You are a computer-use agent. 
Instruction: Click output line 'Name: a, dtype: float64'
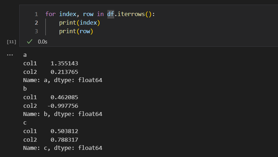coord(63,80)
